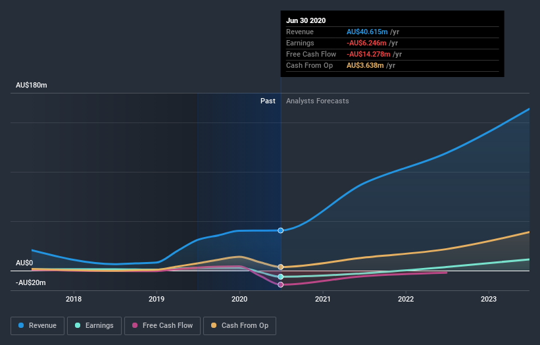The image size is (540, 345).
Task: Click the Cash From Op label in tooltip
Action: pos(310,65)
